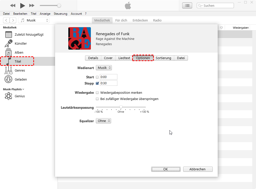This screenshot has width=256, height=189.
Task: Open the Equalizer preset dropdown
Action: pos(103,121)
